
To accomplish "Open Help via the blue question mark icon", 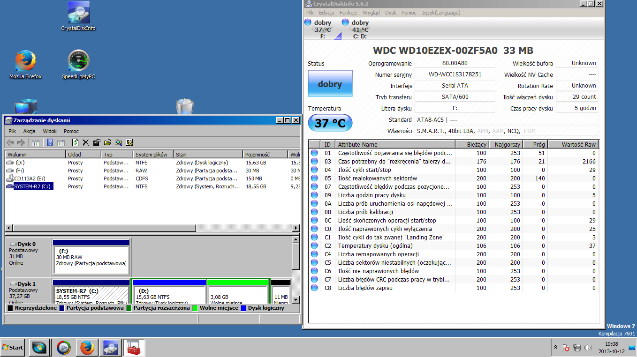I will (50, 142).
